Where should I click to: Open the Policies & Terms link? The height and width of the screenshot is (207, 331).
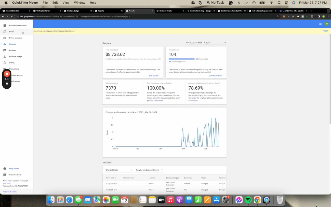tap(10, 192)
